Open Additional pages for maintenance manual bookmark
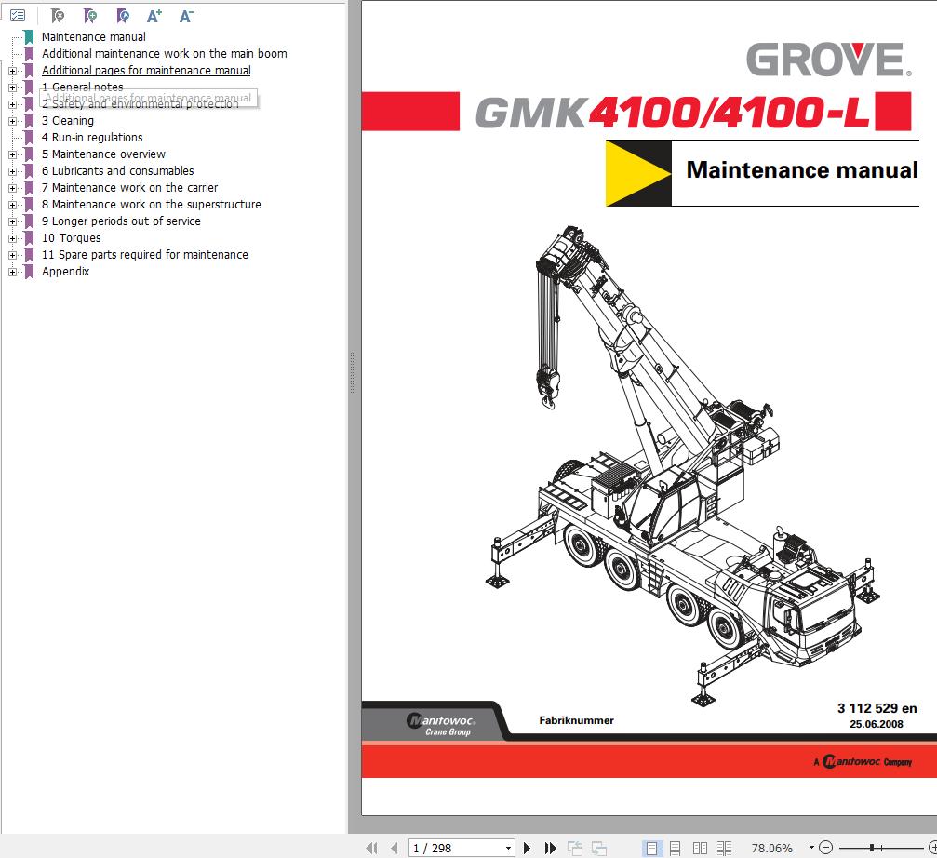Screen dimensions: 937x858 pos(146,71)
